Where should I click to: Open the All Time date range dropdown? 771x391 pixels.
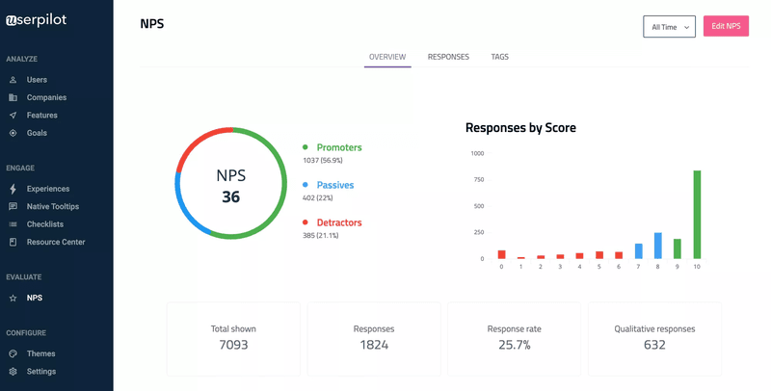pyautogui.click(x=669, y=27)
